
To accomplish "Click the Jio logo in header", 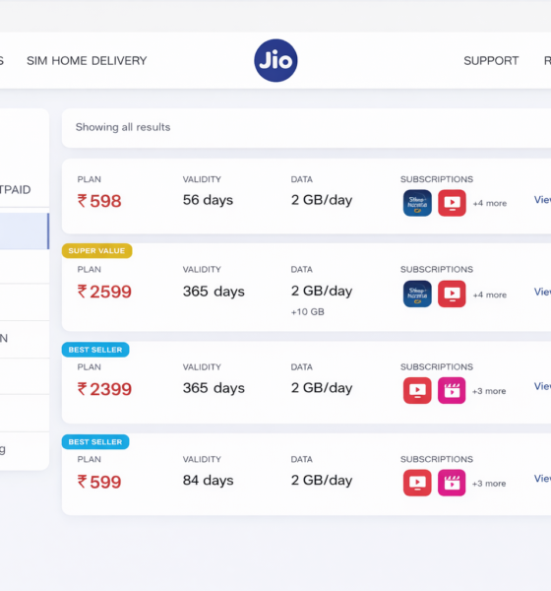I will [x=275, y=60].
